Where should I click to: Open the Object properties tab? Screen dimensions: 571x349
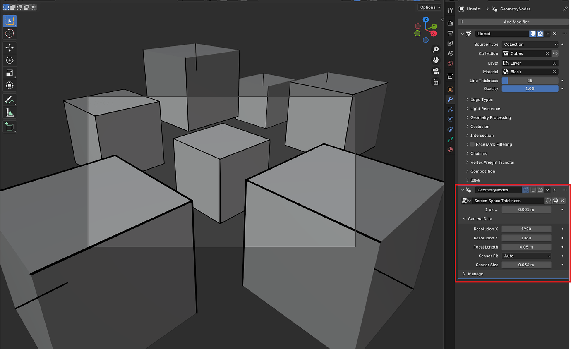(450, 89)
